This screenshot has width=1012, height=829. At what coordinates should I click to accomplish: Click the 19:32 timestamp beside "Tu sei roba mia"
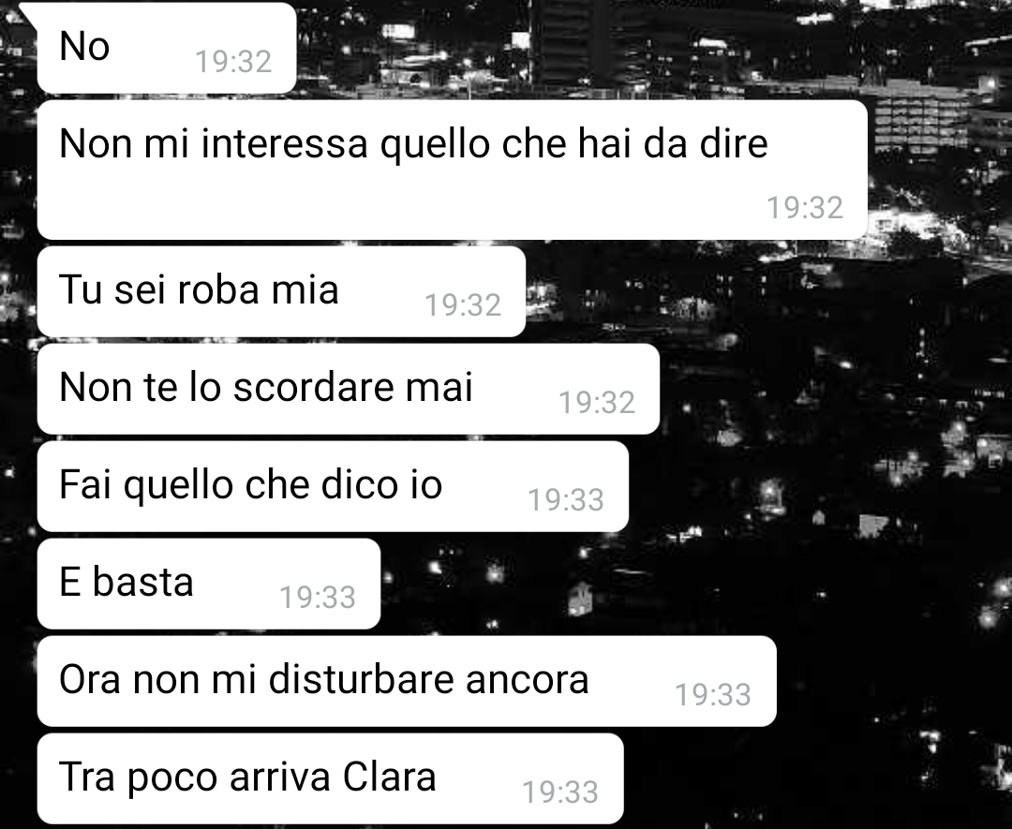click(x=463, y=305)
